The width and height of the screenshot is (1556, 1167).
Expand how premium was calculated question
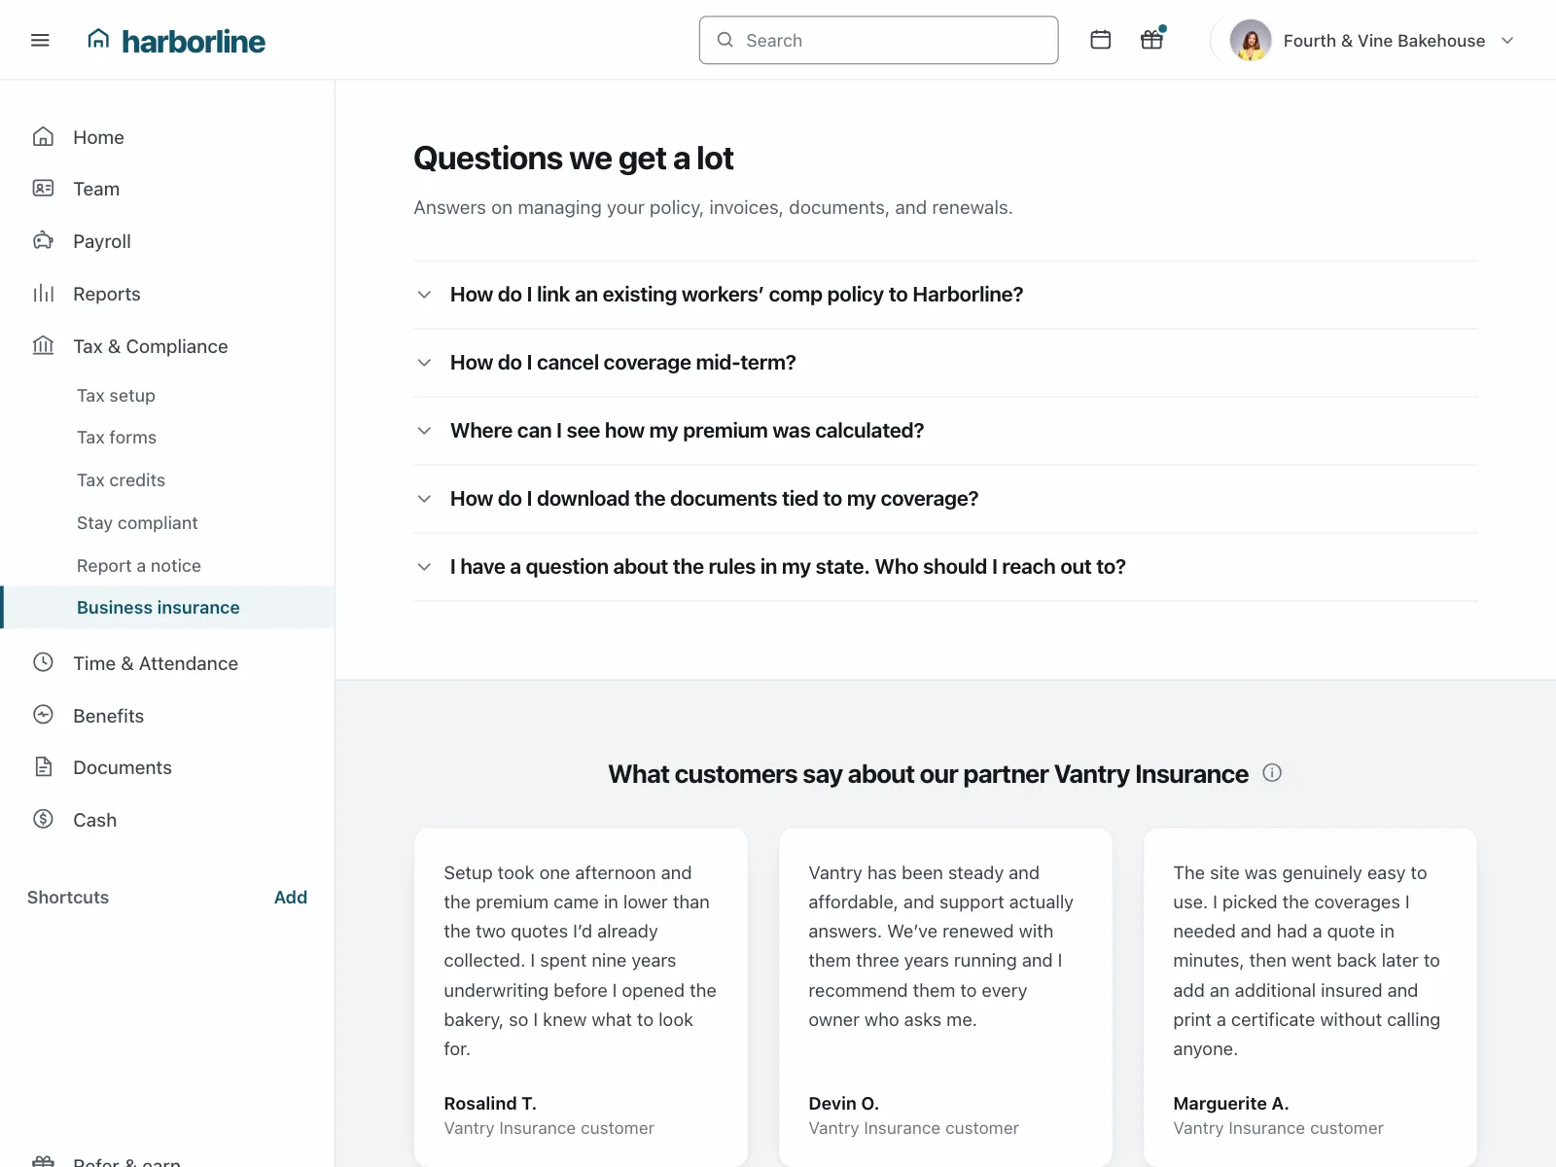tap(945, 431)
